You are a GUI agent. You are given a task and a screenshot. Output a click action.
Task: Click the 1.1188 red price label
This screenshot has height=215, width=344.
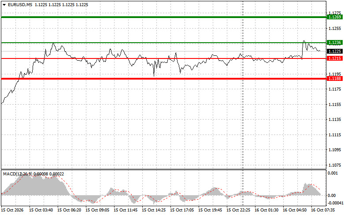pyautogui.click(x=335, y=79)
